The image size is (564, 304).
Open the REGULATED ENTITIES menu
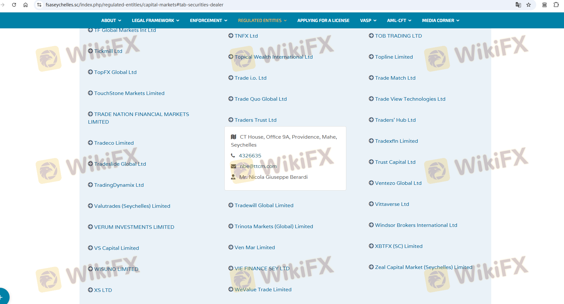point(262,20)
